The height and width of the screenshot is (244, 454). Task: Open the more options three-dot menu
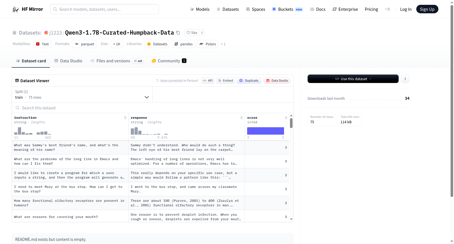[x=405, y=79]
